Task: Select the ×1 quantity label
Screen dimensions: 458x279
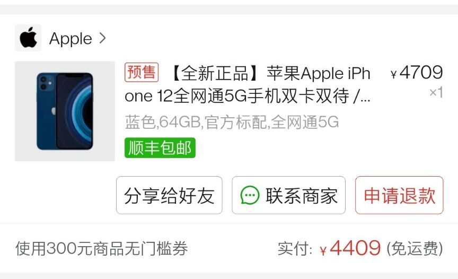Action: point(436,93)
